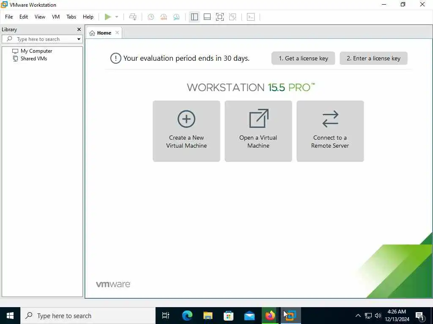
Task: Close the Home tab
Action: [x=117, y=32]
